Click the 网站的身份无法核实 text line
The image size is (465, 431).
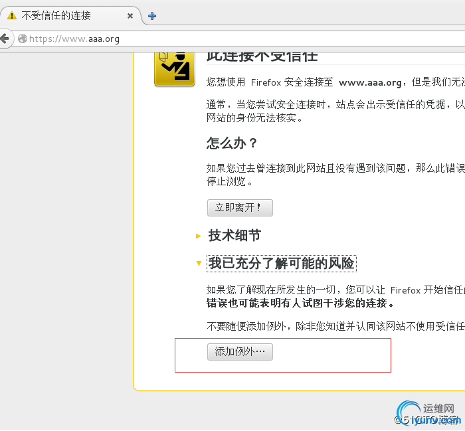pos(254,118)
